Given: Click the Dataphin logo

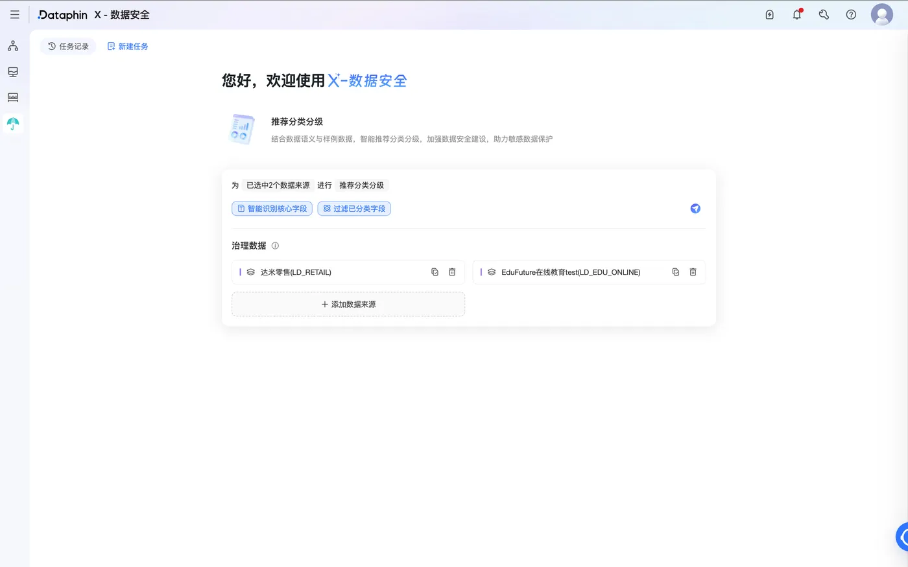Looking at the screenshot, I should coord(62,15).
